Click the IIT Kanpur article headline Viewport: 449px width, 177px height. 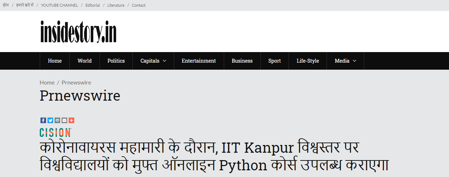[x=214, y=157]
